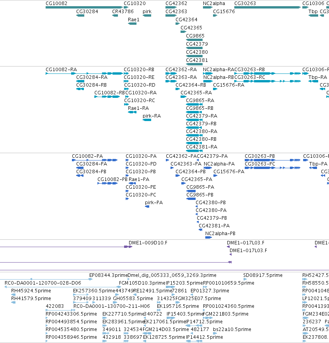Open EST RH45924.5prime
This screenshot has width=329, height=343.
[x=31, y=291]
